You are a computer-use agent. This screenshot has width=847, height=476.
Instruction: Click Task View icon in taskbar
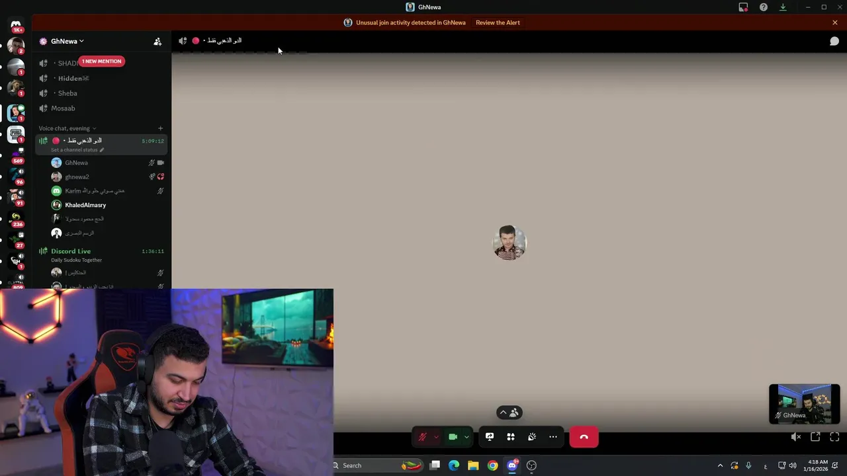click(435, 465)
